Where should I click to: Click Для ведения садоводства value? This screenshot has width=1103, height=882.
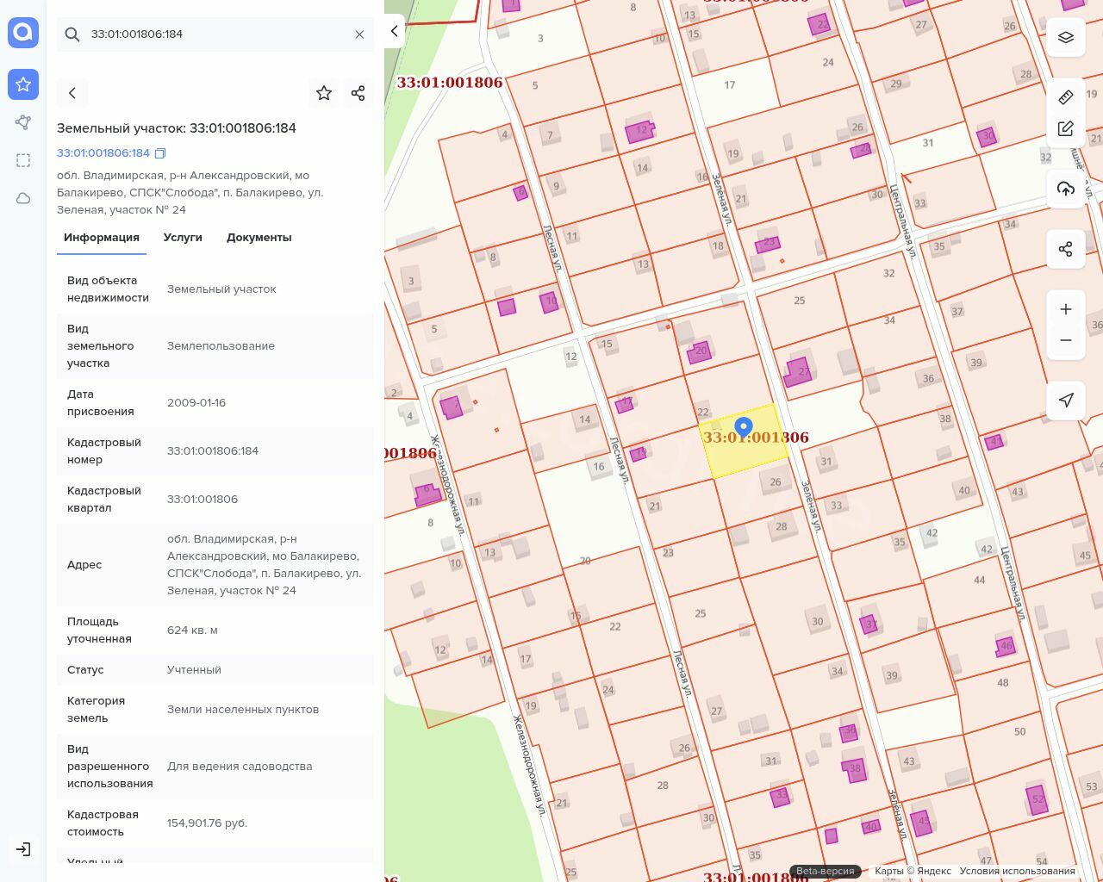240,767
